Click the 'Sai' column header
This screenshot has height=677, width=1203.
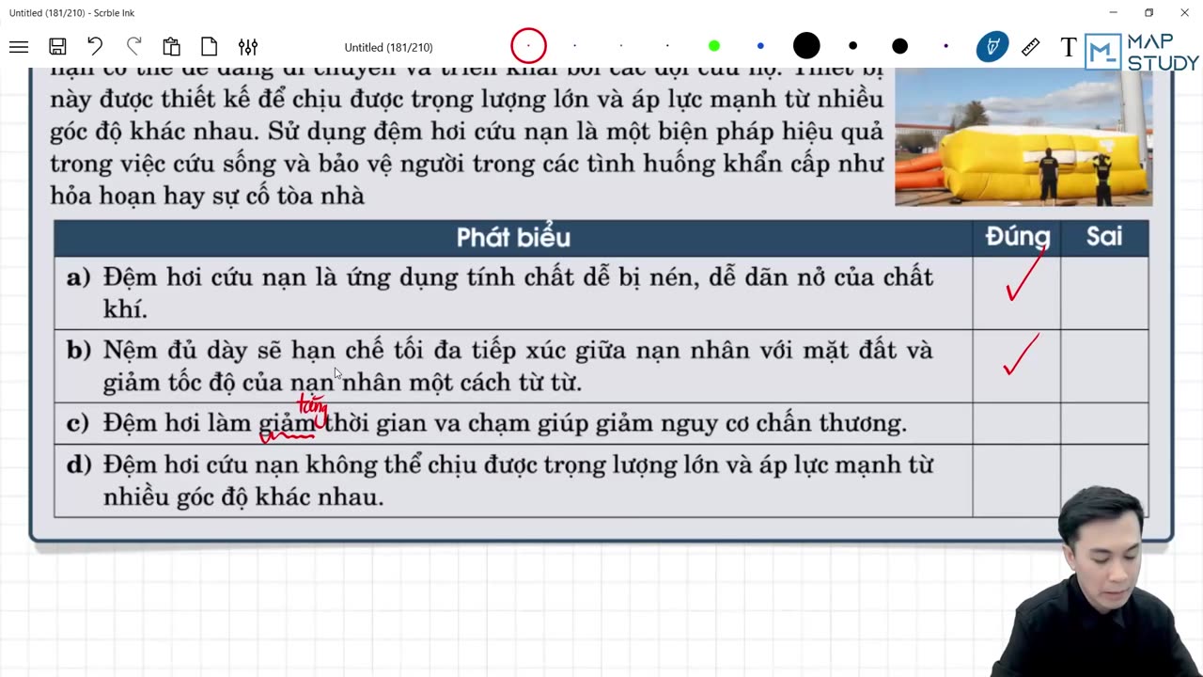[1104, 237]
